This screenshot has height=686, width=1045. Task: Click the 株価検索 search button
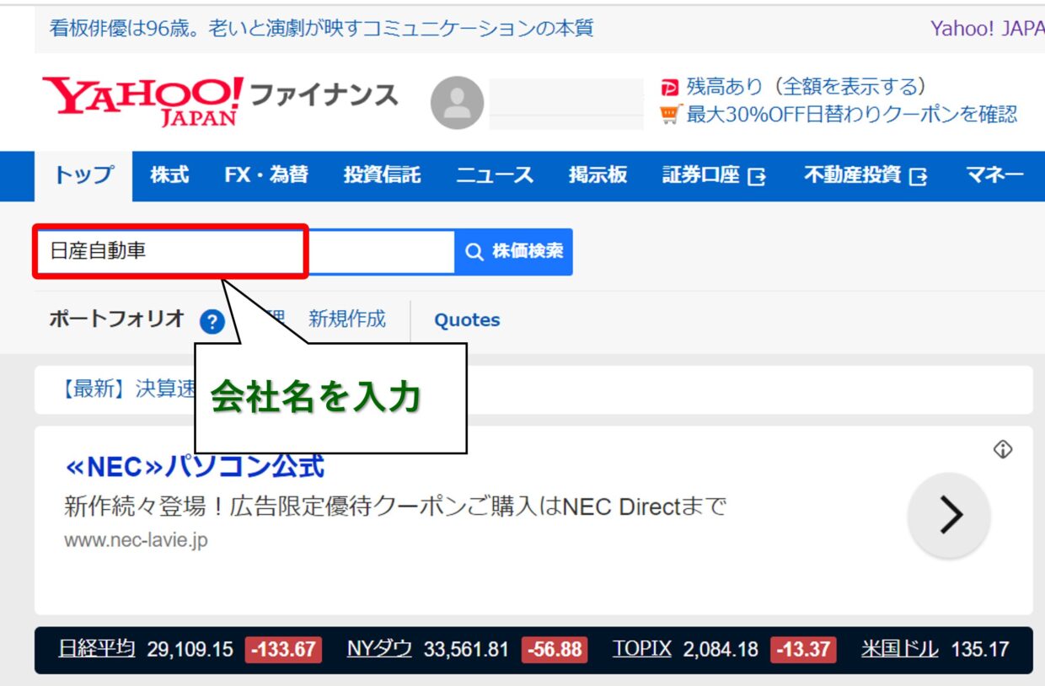click(x=513, y=251)
